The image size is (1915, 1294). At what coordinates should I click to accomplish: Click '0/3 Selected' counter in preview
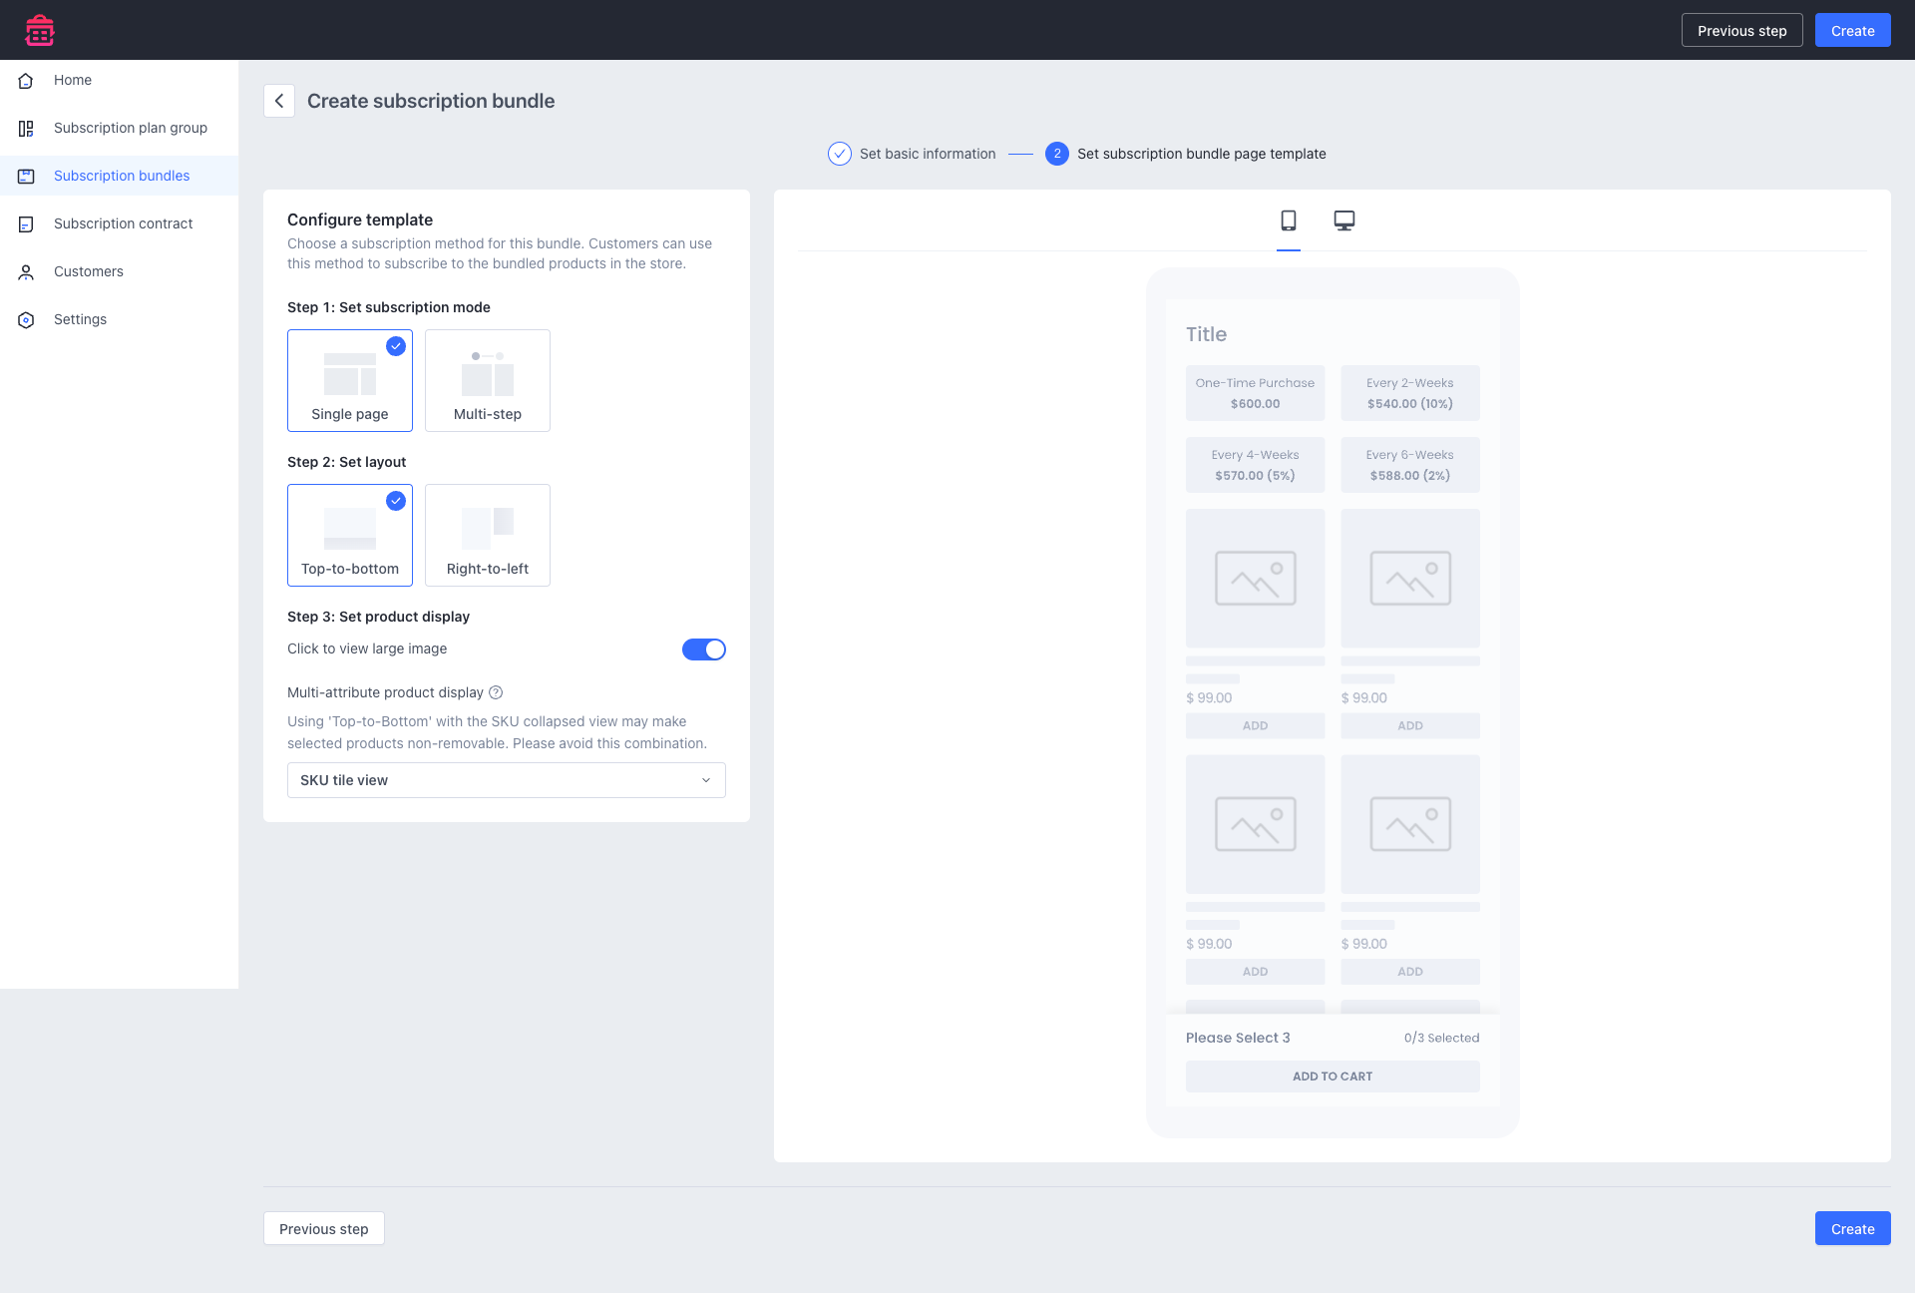1441,1038
